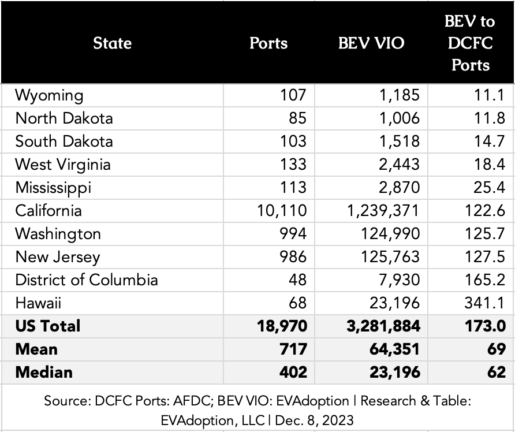The height and width of the screenshot is (432, 515).
Task: Click the Washington ports value 994
Action: tap(293, 233)
